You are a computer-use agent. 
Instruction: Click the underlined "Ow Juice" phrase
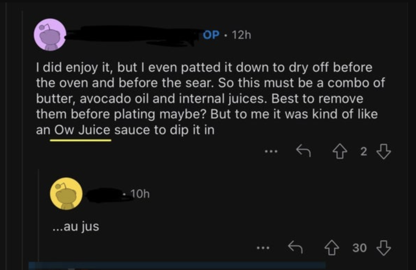click(81, 130)
